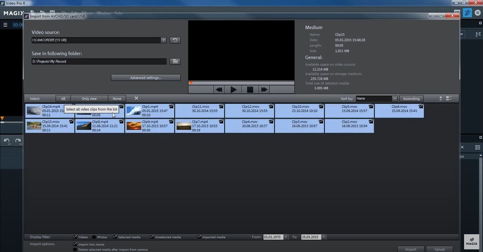Select the Clip5.mov item

pyautogui.click(x=349, y=111)
